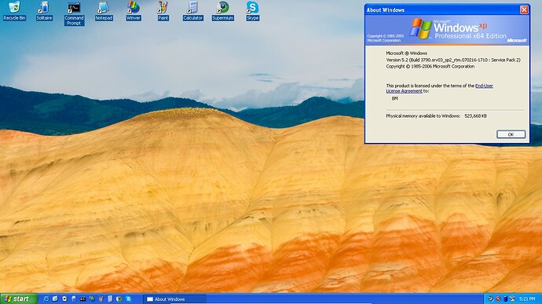The height and width of the screenshot is (304, 542).
Task: Select the Skype desktop shortcut
Action: click(252, 11)
